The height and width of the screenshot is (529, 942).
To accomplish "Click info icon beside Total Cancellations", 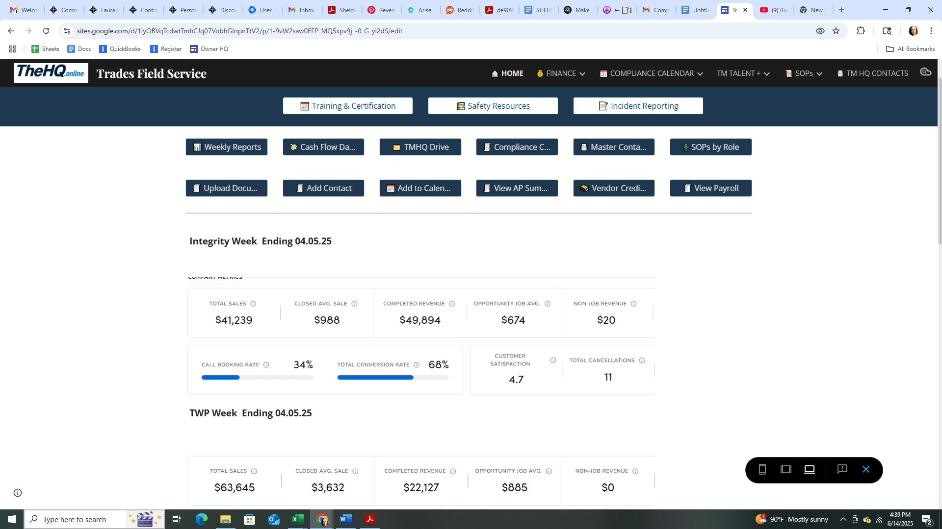I will (x=642, y=361).
